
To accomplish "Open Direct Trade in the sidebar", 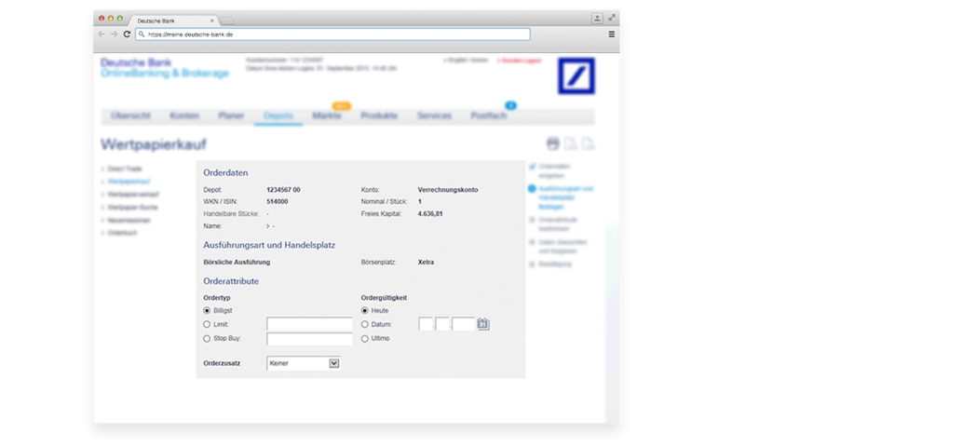I will pos(125,169).
